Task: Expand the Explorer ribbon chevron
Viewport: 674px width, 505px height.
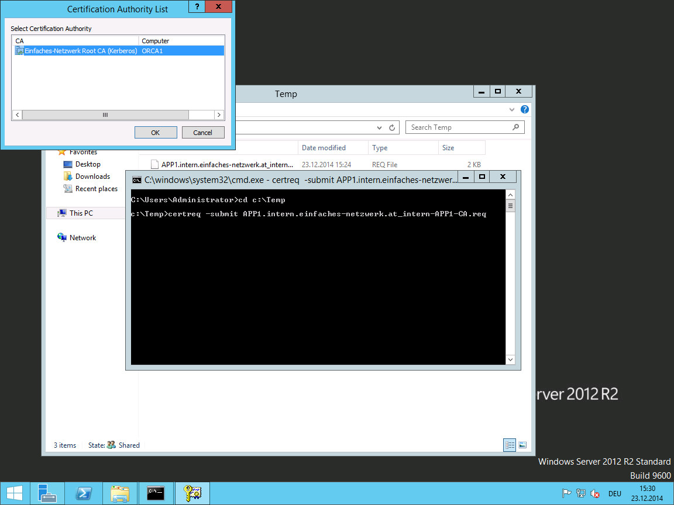Action: click(x=512, y=109)
